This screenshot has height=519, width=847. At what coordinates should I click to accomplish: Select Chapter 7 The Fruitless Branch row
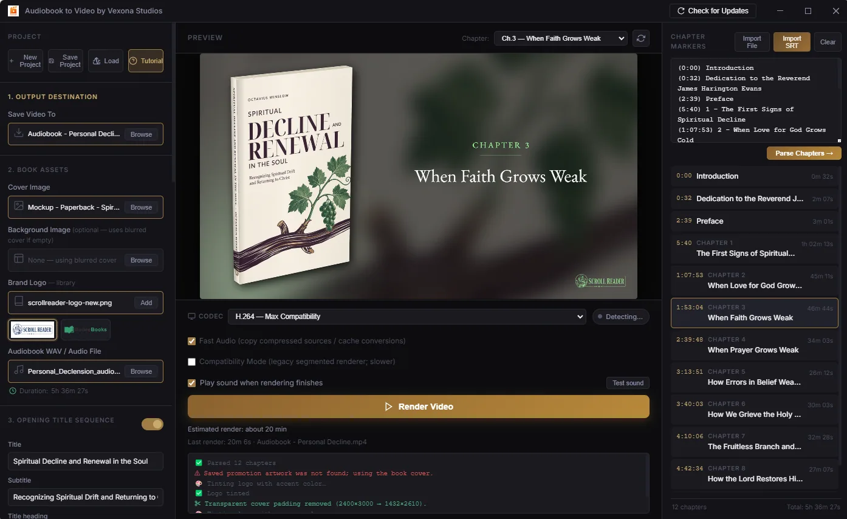pyautogui.click(x=754, y=441)
